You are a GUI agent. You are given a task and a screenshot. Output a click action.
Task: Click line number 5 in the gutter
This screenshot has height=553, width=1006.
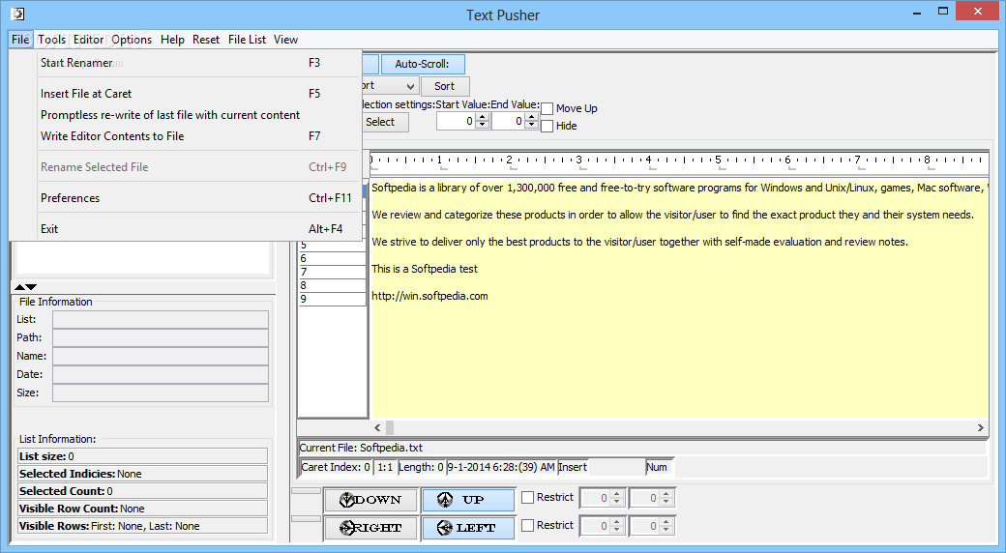click(333, 245)
